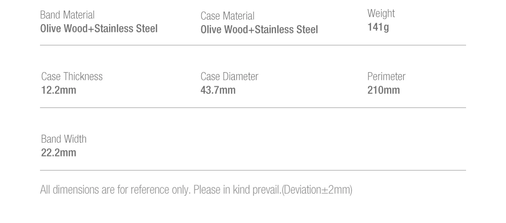Click the Band Material label
This screenshot has width=506, height=223.
pyautogui.click(x=67, y=15)
